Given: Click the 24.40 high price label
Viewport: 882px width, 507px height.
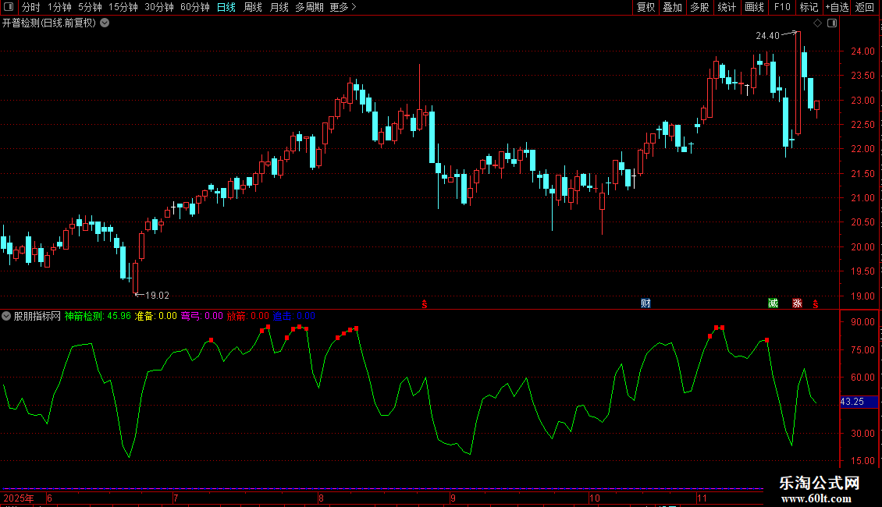Looking at the screenshot, I should click(767, 36).
